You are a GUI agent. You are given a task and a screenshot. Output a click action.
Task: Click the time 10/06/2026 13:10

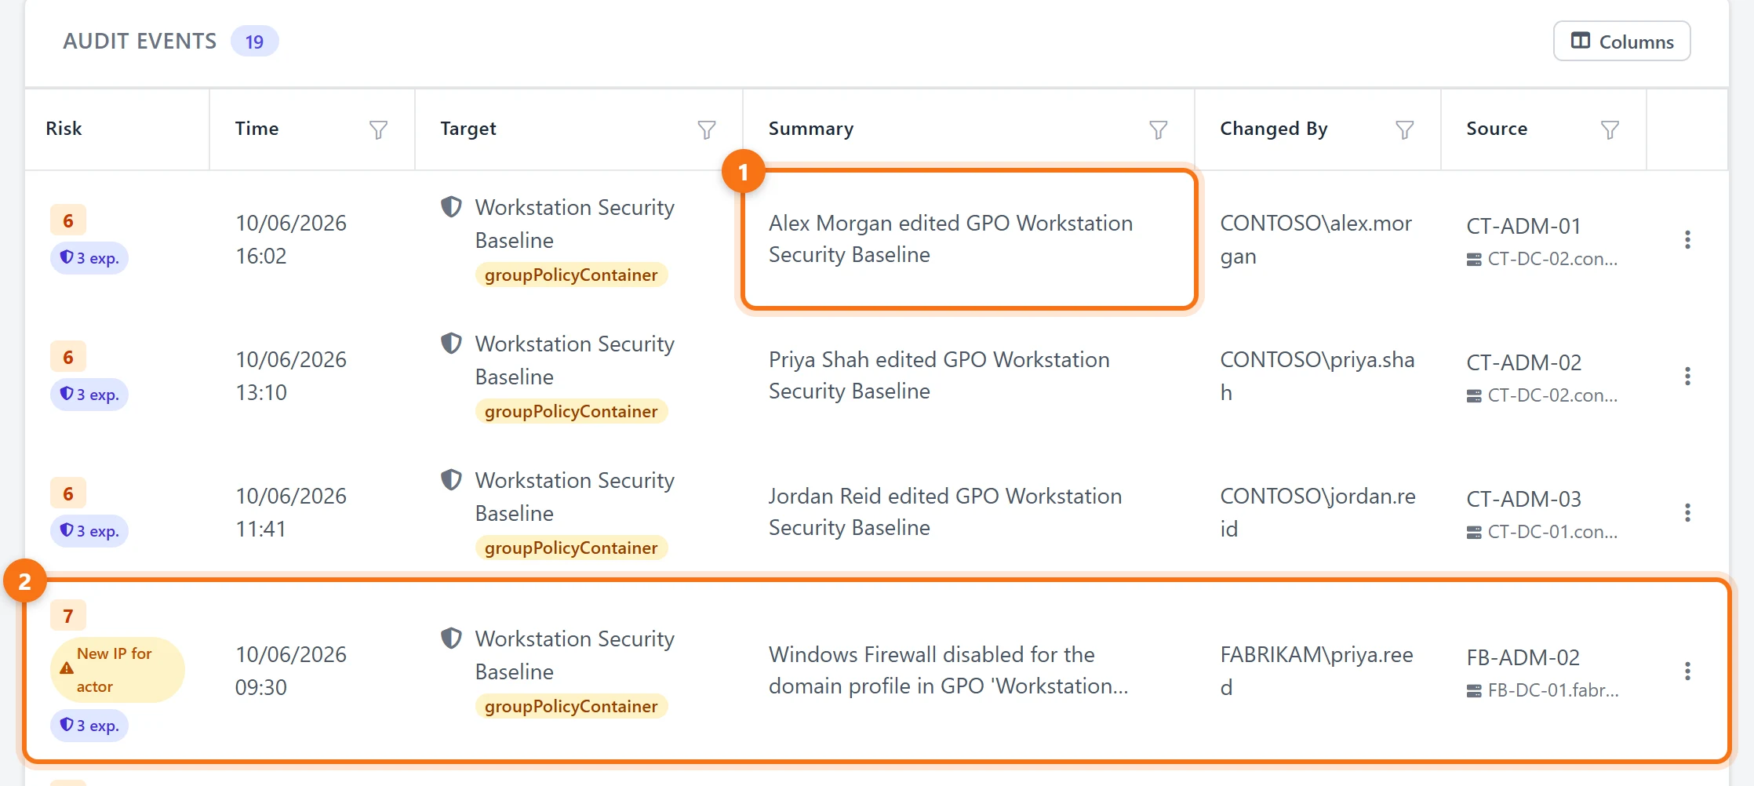(291, 376)
